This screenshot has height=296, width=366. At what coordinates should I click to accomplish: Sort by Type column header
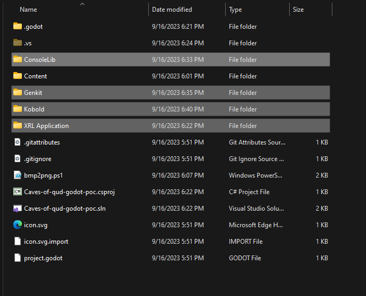[x=235, y=10]
